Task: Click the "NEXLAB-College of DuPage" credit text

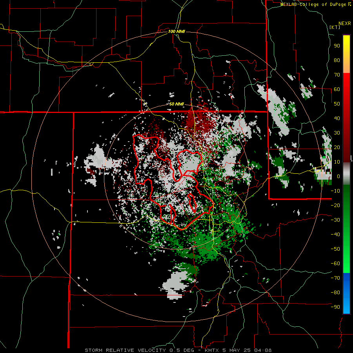Action: [314, 4]
